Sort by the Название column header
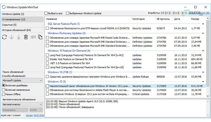Image resolution: width=211 pixels, height=122 pixels. point(88,19)
